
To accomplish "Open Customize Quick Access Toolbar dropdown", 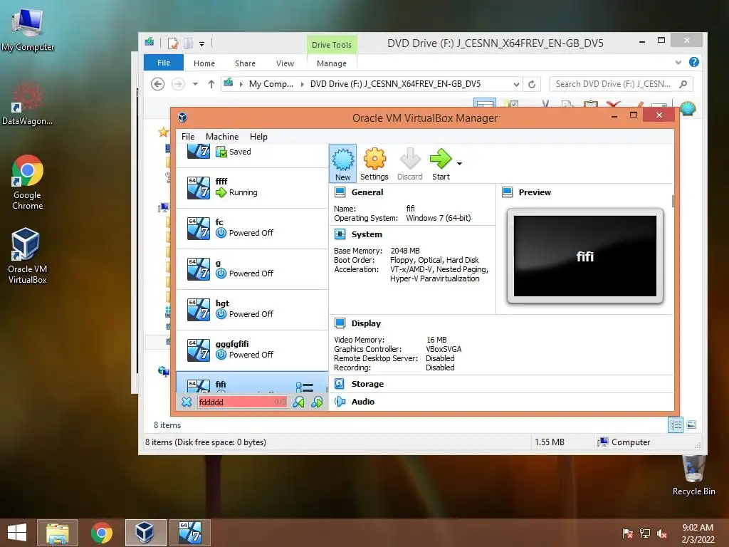I will pos(201,44).
